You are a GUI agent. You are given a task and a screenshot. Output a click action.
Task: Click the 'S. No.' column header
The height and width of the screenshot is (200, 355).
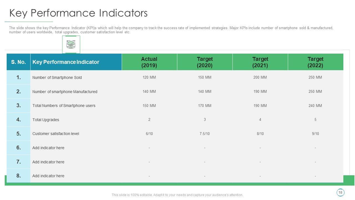[19, 62]
